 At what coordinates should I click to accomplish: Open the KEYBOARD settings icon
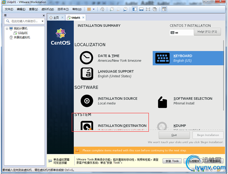pyautogui.click(x=162, y=58)
